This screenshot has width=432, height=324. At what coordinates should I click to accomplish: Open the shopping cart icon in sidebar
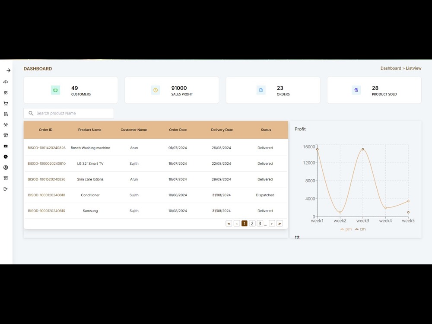pyautogui.click(x=6, y=103)
